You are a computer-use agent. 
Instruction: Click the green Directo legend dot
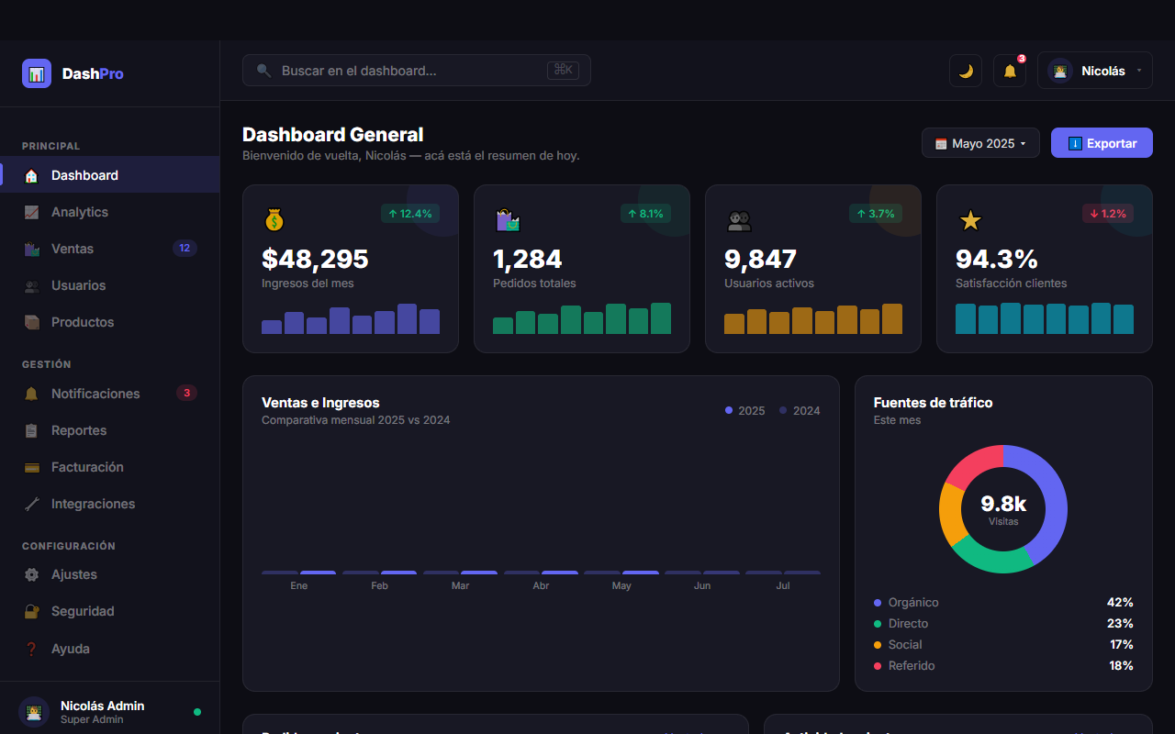(878, 624)
